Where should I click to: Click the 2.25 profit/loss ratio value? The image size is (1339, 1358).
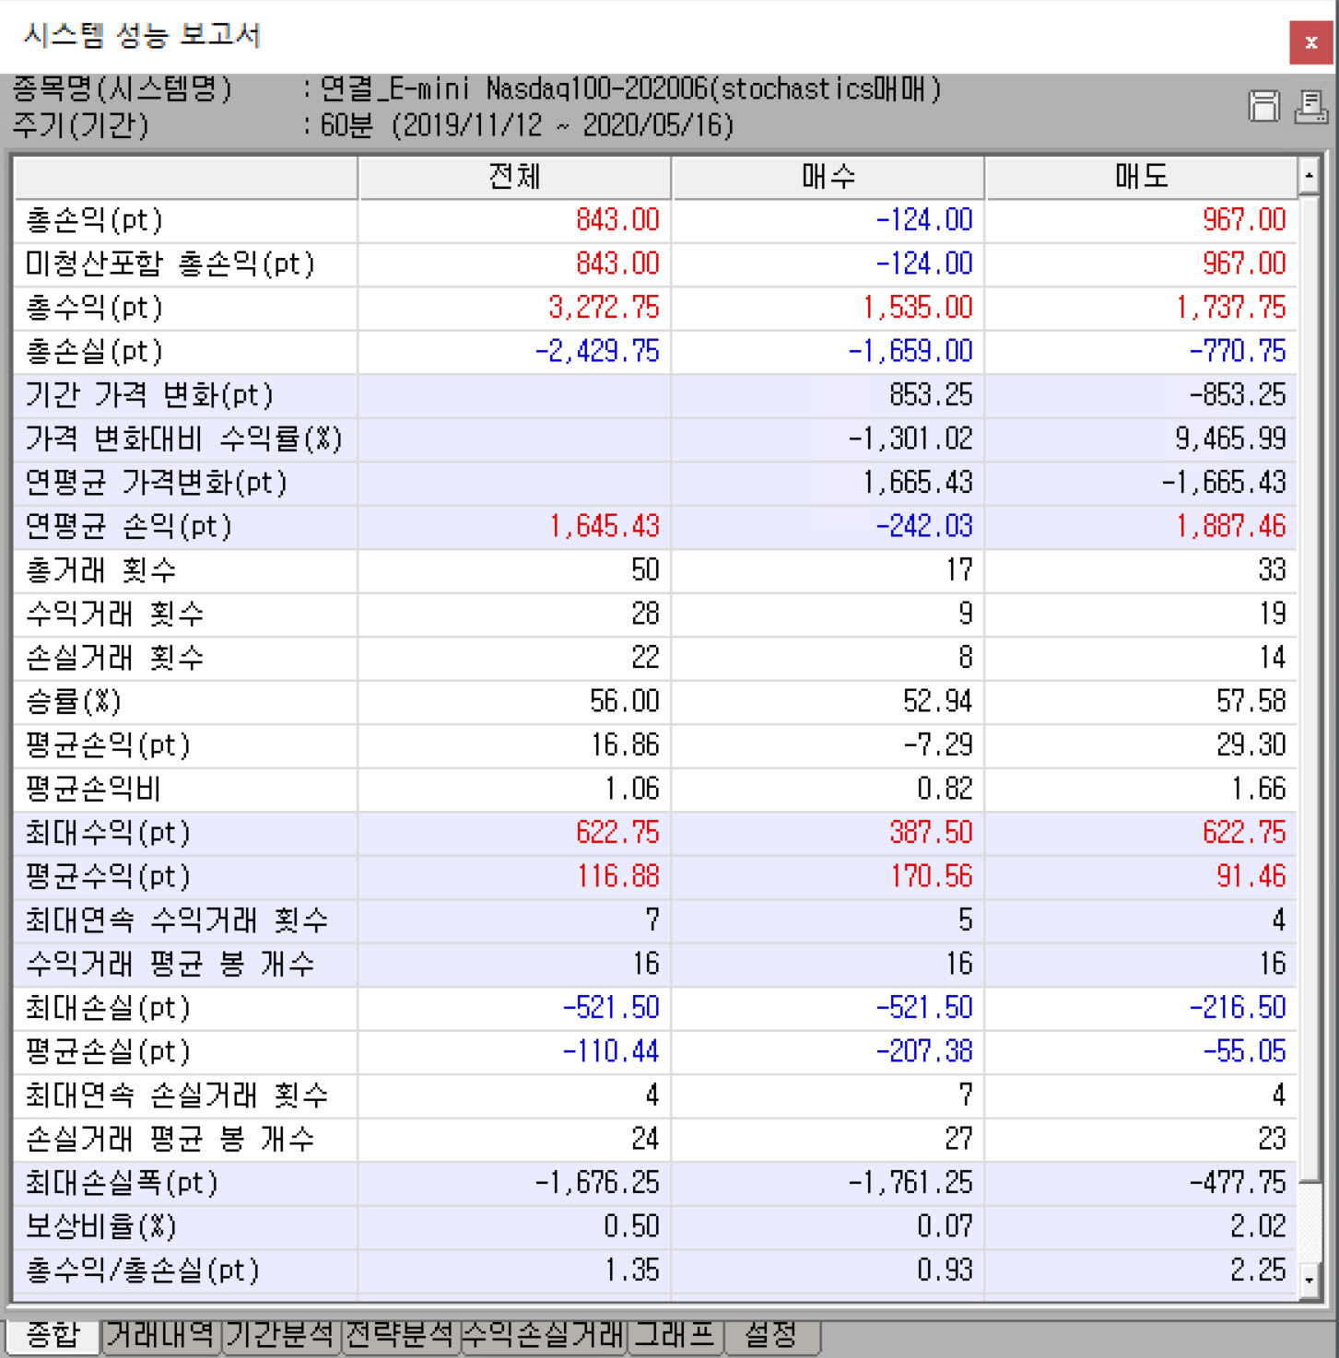pos(1259,1270)
